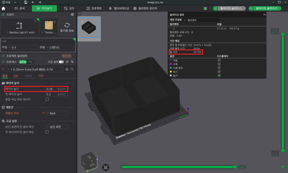Image resolution: width=288 pixels, height=173 pixels.
Task: Click the save project icon
Action: coord(26,2)
